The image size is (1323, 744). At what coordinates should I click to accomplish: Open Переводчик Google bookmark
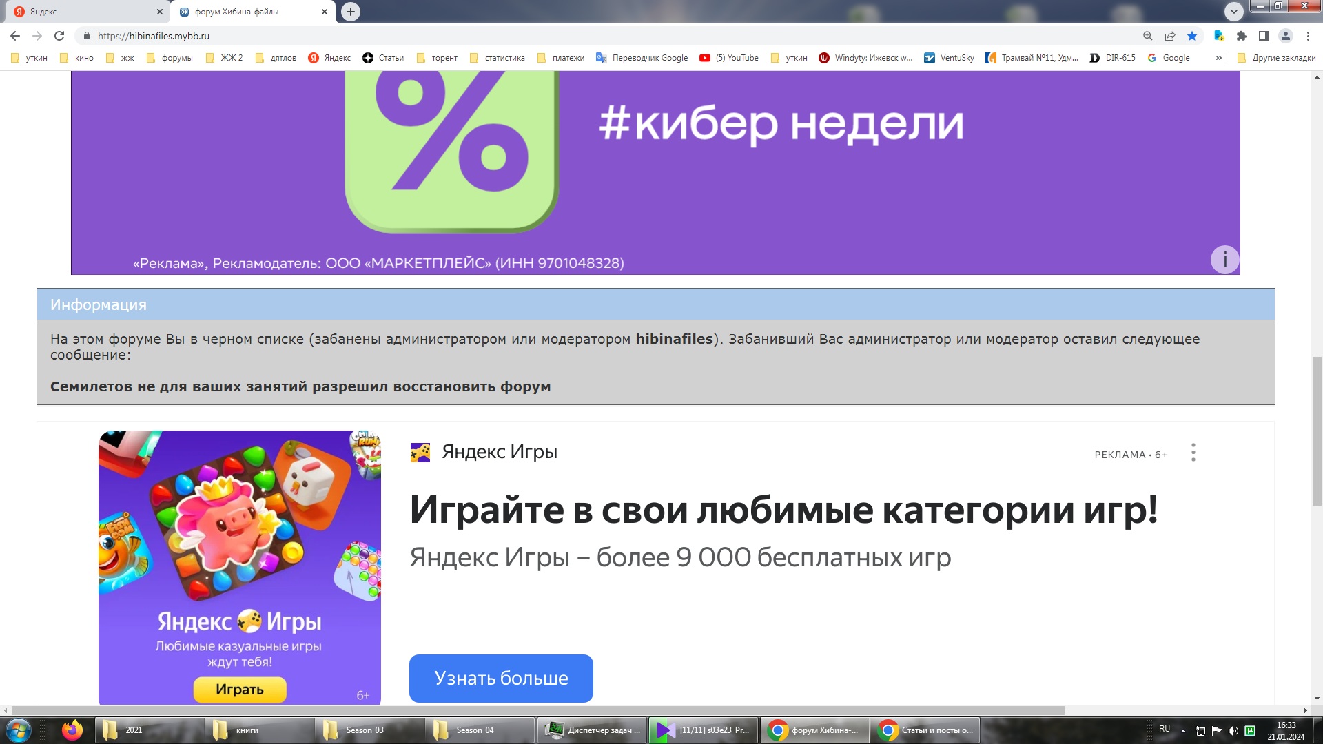coord(642,58)
